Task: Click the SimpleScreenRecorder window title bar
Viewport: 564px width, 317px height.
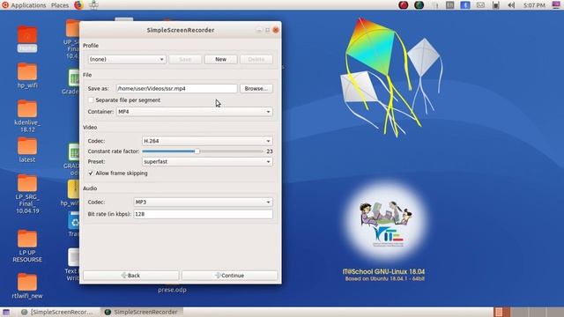Action: (180, 30)
